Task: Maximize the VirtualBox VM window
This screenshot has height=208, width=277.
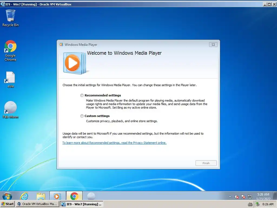Action: coord(269,4)
